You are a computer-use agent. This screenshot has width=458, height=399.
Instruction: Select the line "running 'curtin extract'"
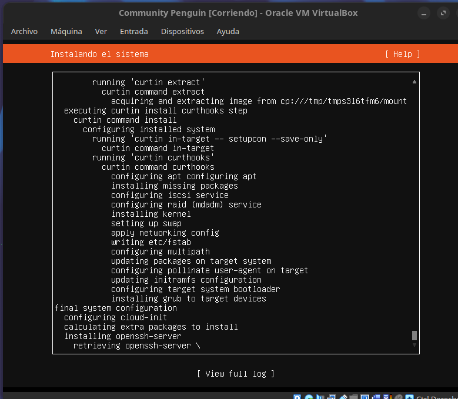[x=148, y=82]
